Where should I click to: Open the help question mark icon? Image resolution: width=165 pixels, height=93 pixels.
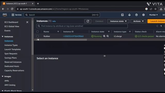point(136,15)
